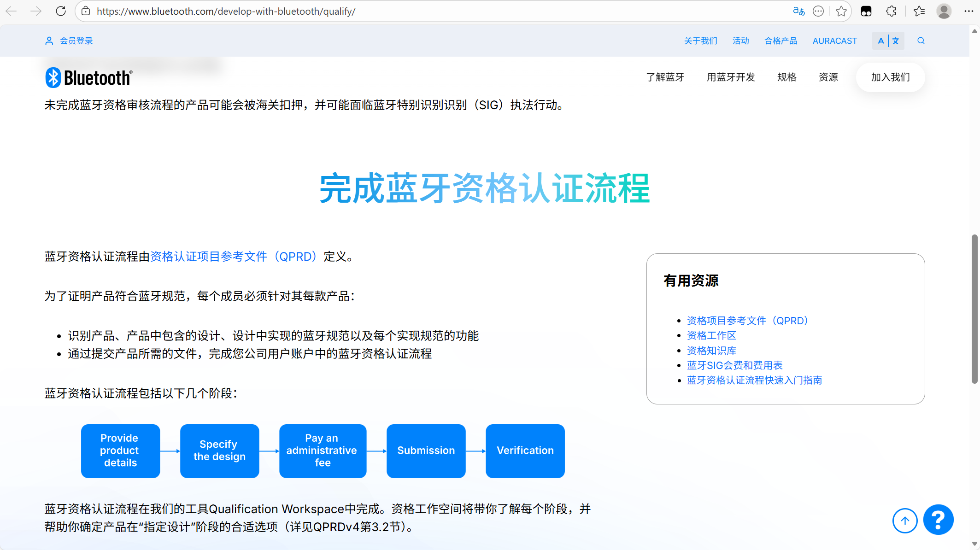Add page to favorites star icon
The width and height of the screenshot is (980, 550).
pyautogui.click(x=841, y=11)
